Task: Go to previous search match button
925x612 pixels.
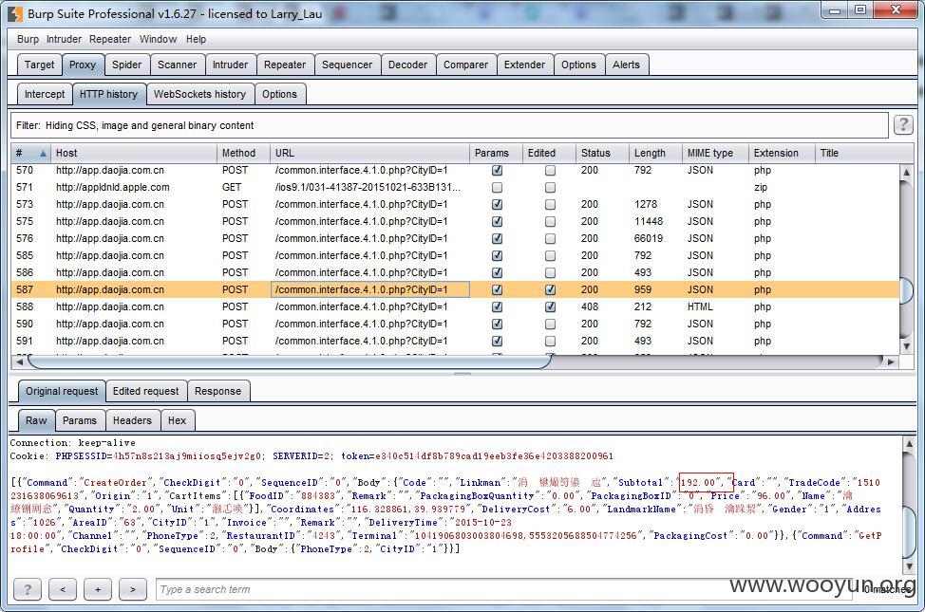Action: pos(63,589)
